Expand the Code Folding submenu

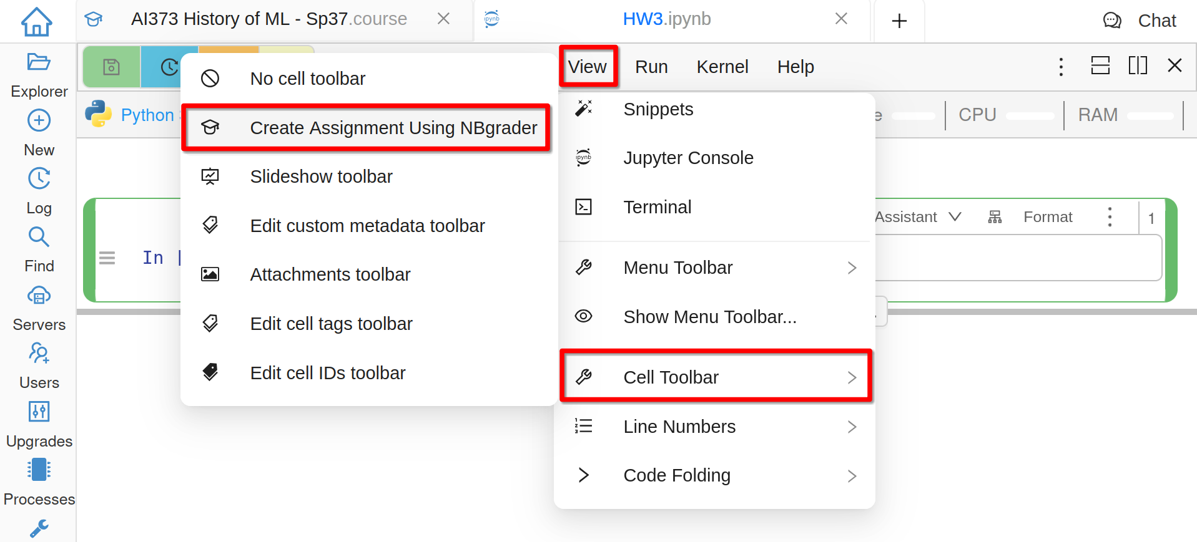click(715, 475)
